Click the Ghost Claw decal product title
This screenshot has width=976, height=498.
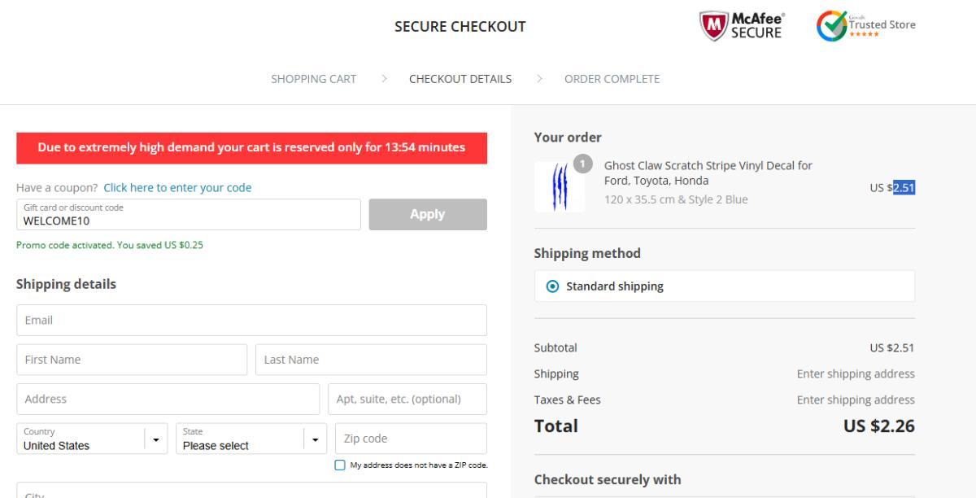pyautogui.click(x=708, y=173)
